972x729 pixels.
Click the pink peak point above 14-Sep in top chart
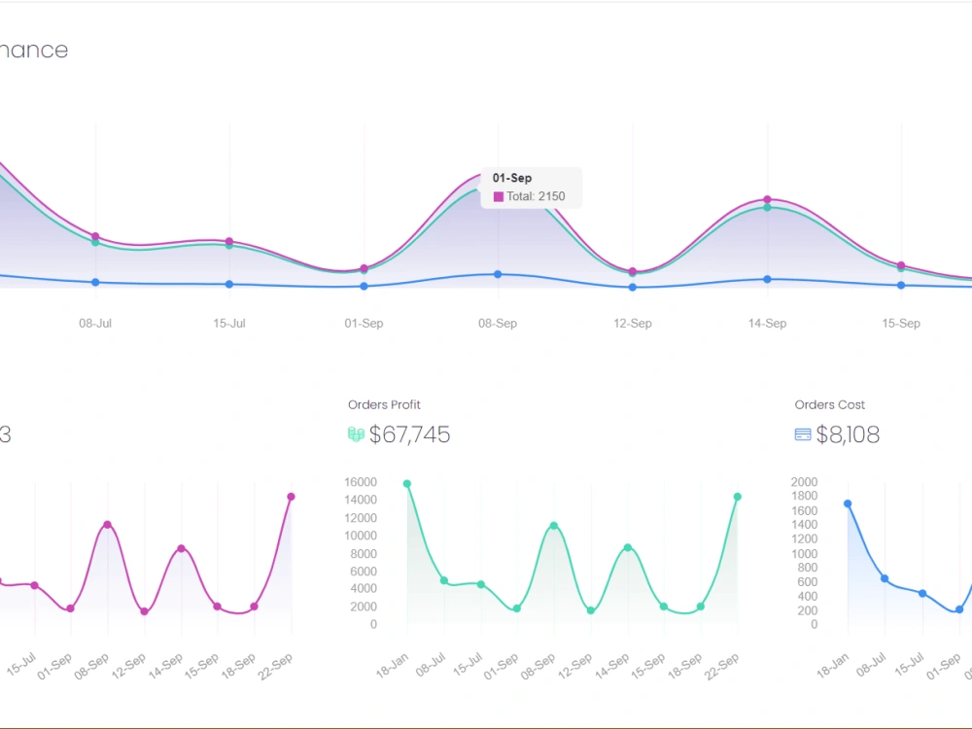768,199
